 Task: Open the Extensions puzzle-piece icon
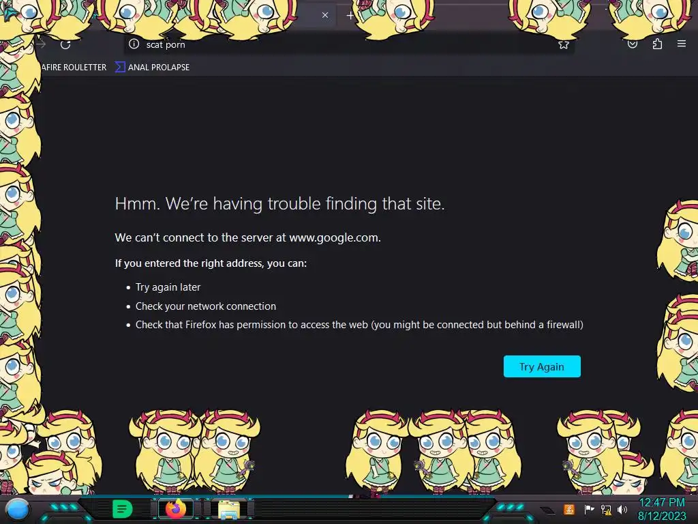(x=657, y=44)
